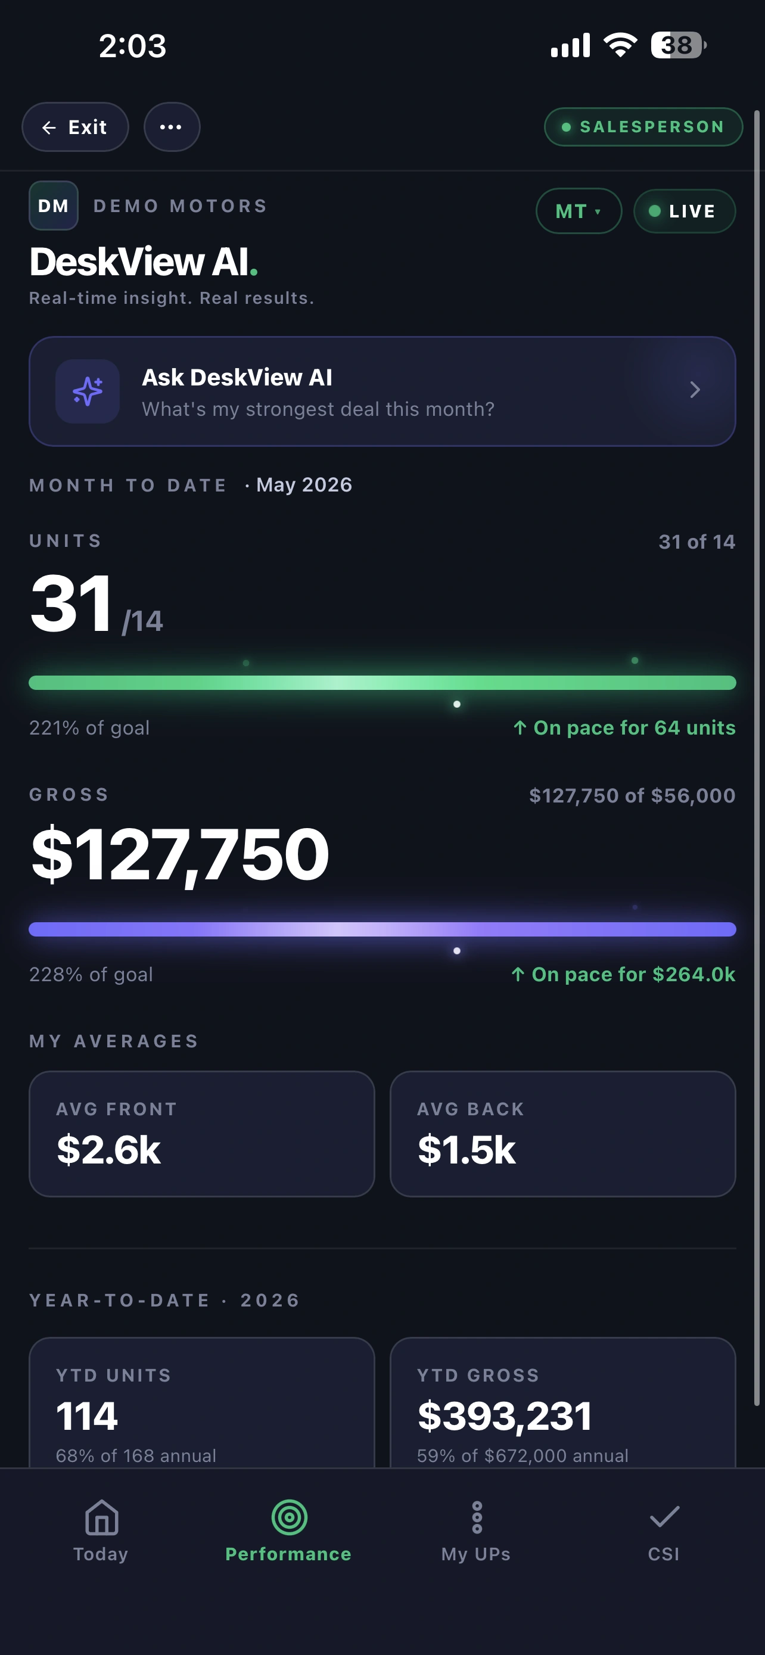Open Ask DeskView AI via chevron arrow

[x=695, y=390]
